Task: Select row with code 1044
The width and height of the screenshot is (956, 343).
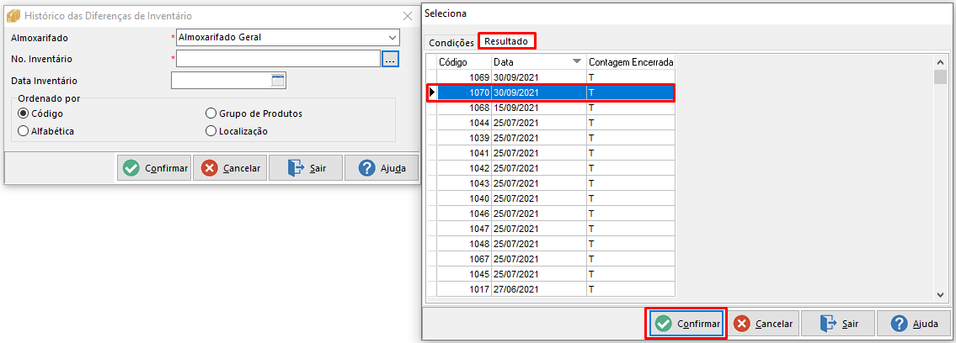Action: coord(551,123)
